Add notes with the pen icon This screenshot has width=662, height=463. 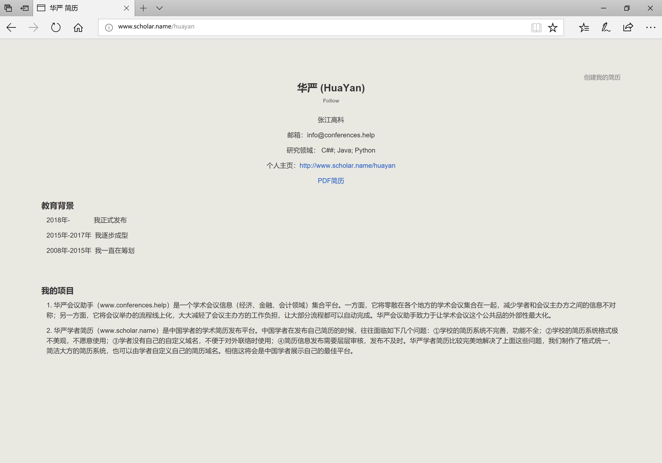[606, 28]
